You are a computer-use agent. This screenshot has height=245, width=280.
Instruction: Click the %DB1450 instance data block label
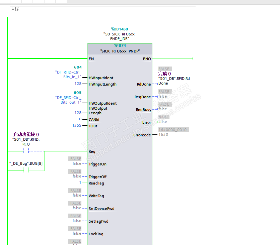[120, 29]
